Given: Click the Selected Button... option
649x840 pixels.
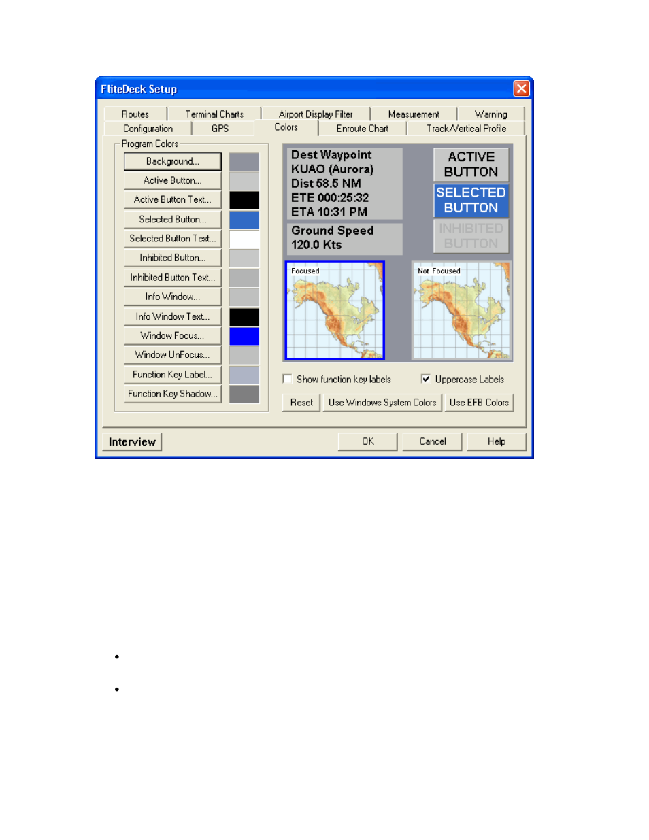Looking at the screenshot, I should (173, 219).
